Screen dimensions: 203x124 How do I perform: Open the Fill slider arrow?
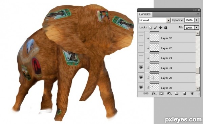pyautogui.click(x=197, y=28)
